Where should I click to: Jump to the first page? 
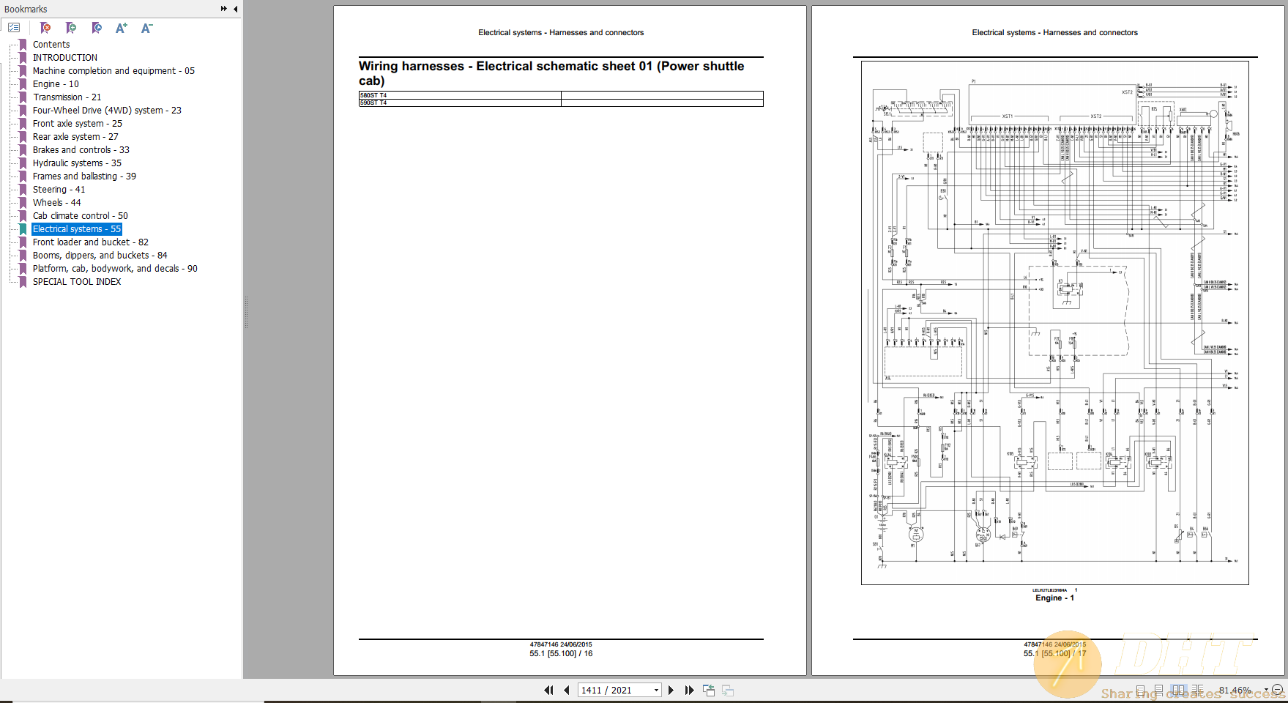click(x=548, y=690)
